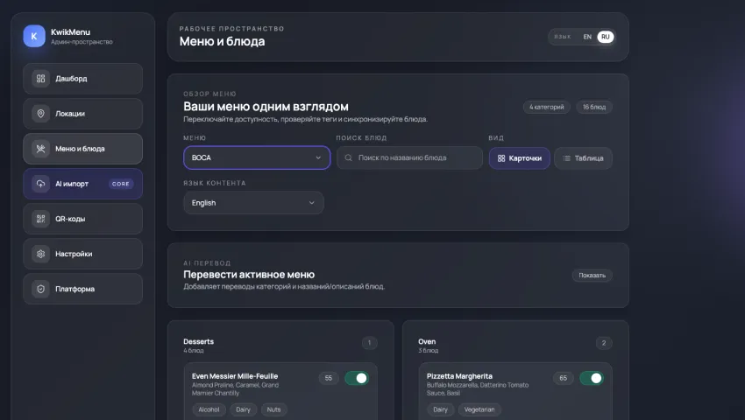Select RU interface language

[x=606, y=37]
